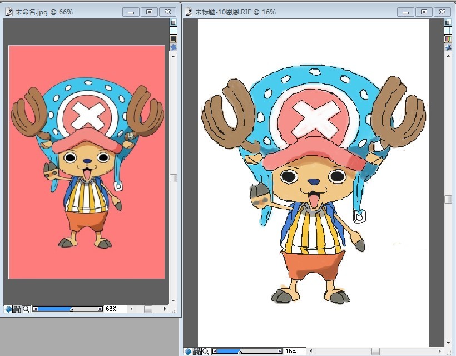Click the vertical scrollbar thumb in 未命名.jpg window
Screen dimensions: 456x356
pos(174,178)
